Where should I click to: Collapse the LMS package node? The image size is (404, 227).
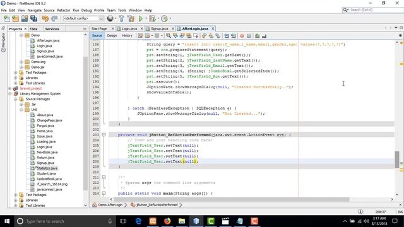point(21,110)
